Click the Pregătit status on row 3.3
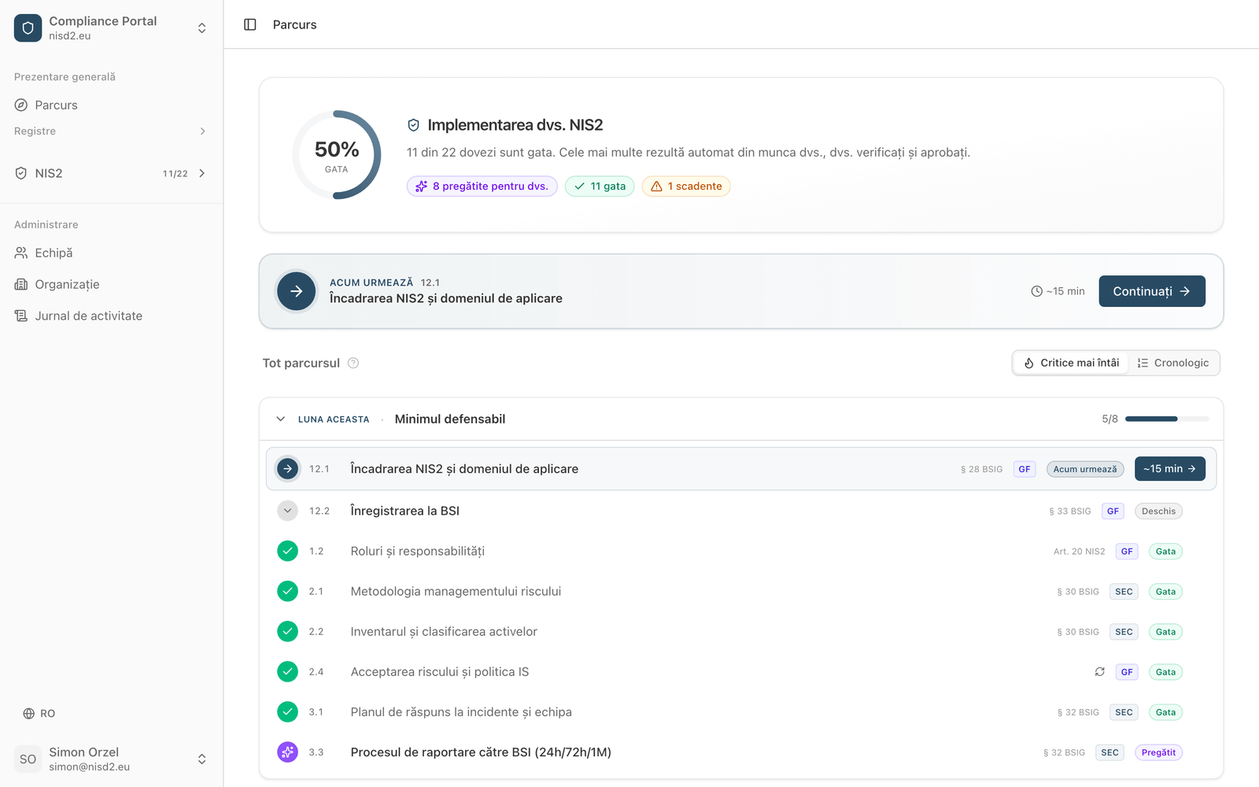The height and width of the screenshot is (787, 1259). coord(1158,752)
